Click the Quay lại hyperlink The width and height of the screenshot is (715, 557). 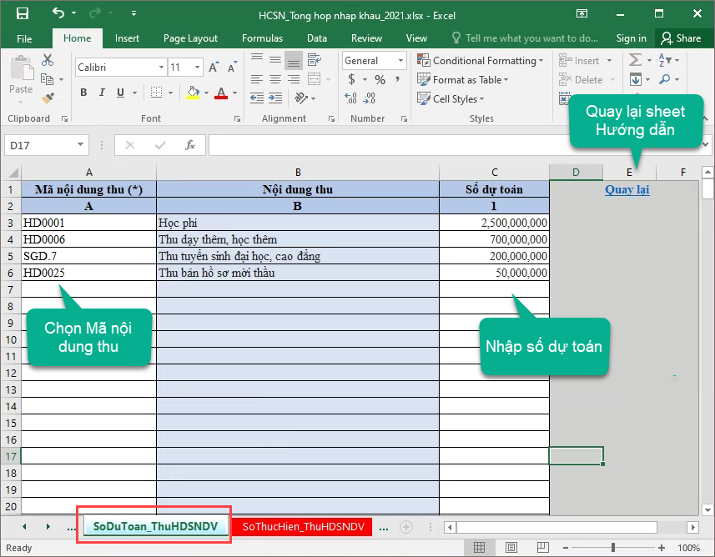pyautogui.click(x=627, y=189)
